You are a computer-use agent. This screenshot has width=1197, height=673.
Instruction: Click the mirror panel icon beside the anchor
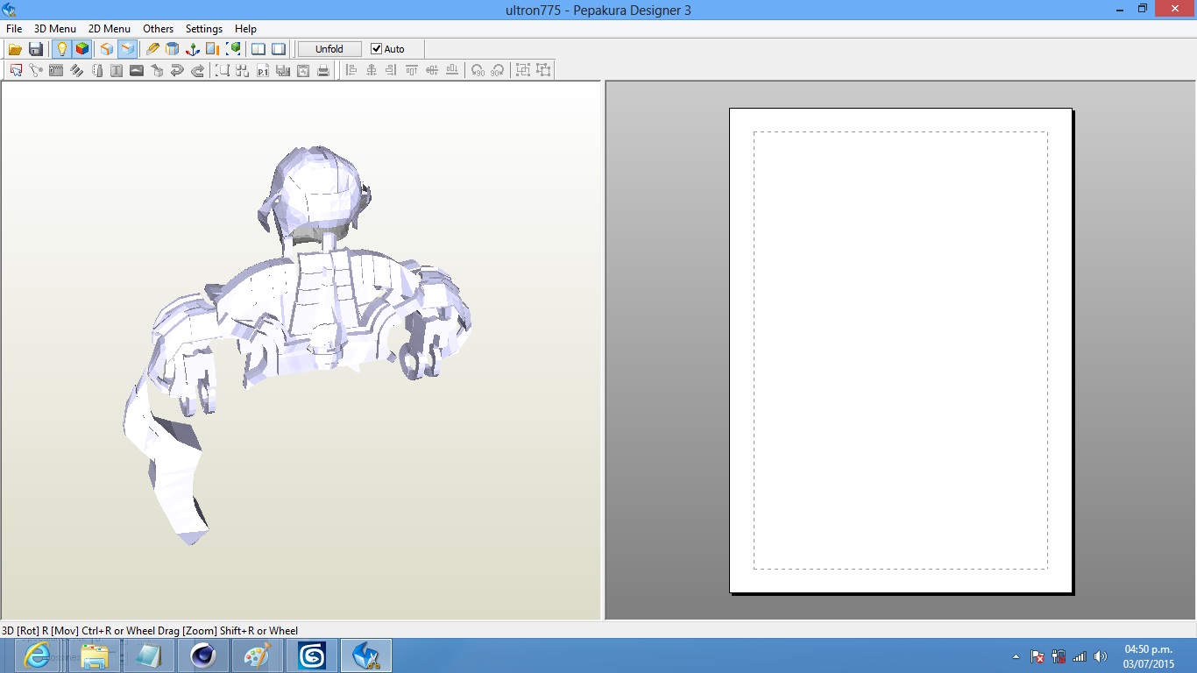click(x=213, y=49)
